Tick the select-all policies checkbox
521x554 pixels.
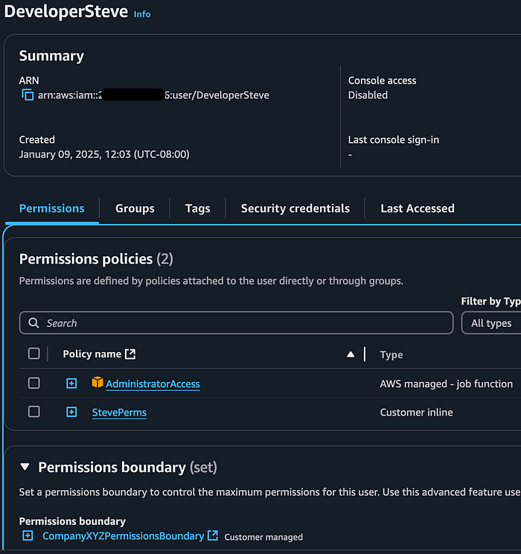34,354
